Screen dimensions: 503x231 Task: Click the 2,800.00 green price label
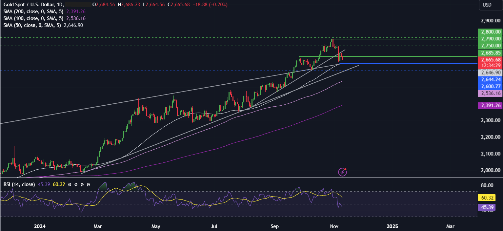491,32
